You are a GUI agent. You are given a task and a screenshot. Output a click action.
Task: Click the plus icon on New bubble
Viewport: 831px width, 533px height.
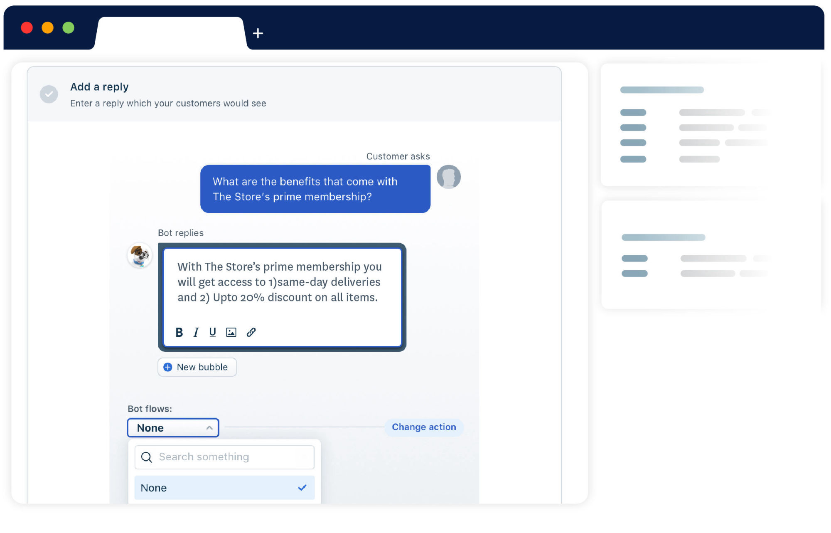168,367
